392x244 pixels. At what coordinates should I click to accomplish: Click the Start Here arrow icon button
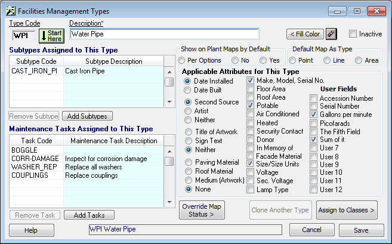51,36
